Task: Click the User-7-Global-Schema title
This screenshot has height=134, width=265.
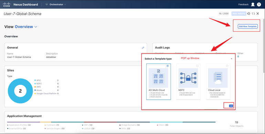Action: coord(22,14)
